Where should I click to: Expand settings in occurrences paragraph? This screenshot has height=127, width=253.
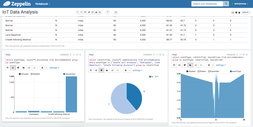(54, 68)
